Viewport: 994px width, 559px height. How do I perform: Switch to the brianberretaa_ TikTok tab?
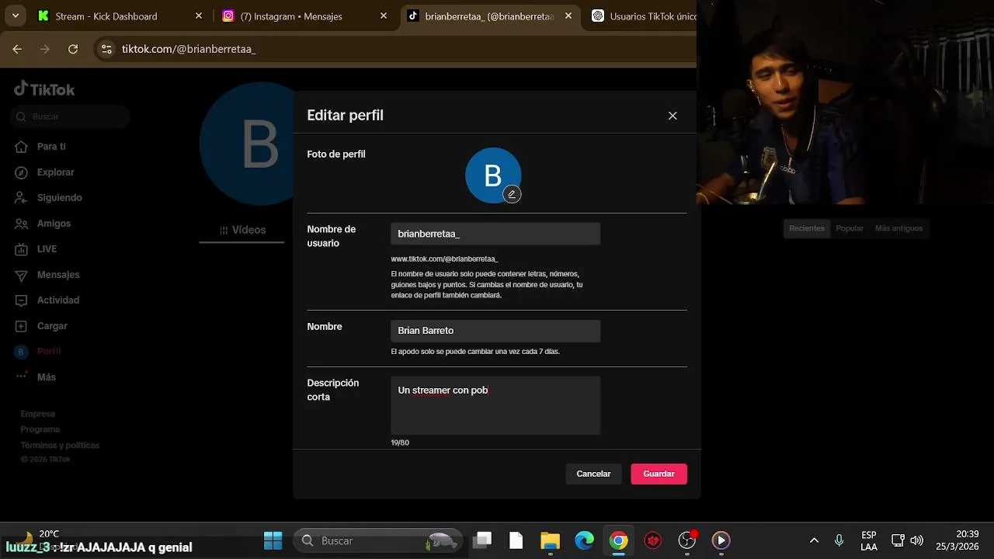pos(489,16)
